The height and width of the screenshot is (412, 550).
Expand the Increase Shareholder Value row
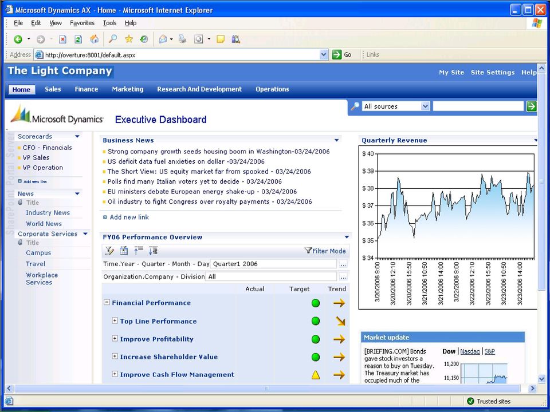tap(115, 356)
